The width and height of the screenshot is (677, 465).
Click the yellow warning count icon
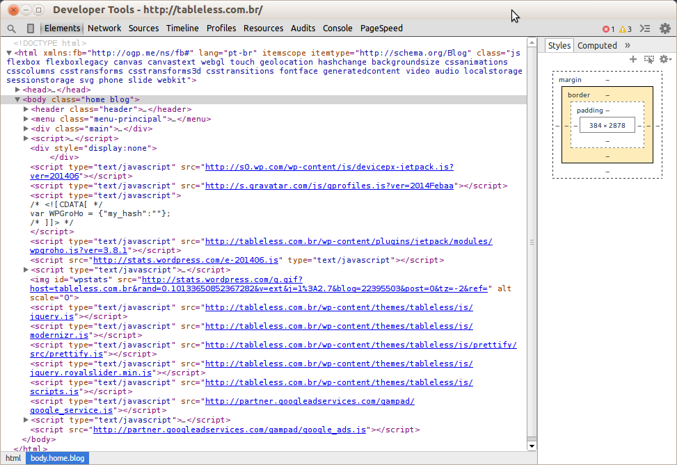pyautogui.click(x=623, y=29)
